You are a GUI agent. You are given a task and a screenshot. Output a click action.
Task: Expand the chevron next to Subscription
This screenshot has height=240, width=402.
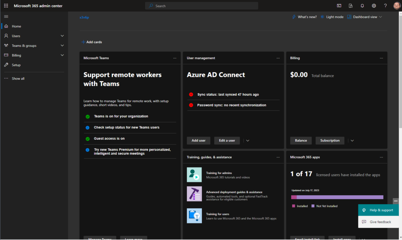pyautogui.click(x=352, y=140)
